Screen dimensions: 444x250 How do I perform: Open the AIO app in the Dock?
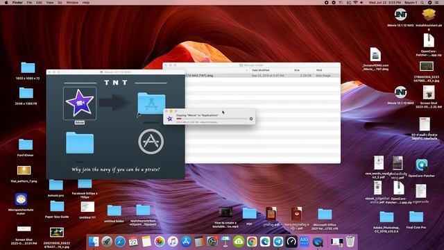click(x=304, y=242)
